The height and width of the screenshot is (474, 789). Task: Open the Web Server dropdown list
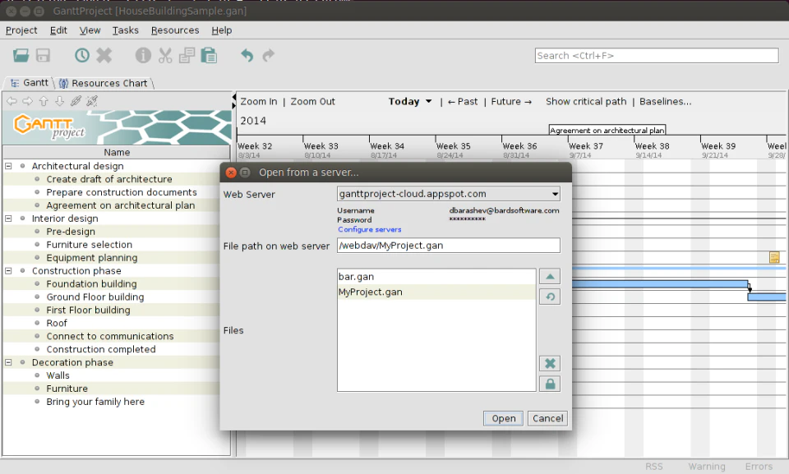(x=556, y=194)
